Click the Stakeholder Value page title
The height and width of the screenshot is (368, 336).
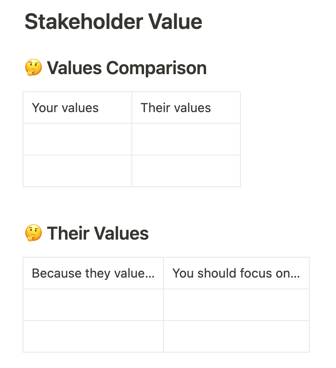click(x=113, y=22)
